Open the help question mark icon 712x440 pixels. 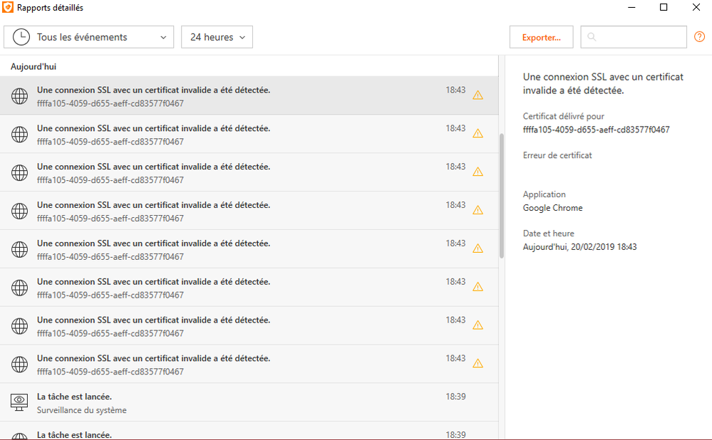[699, 37]
